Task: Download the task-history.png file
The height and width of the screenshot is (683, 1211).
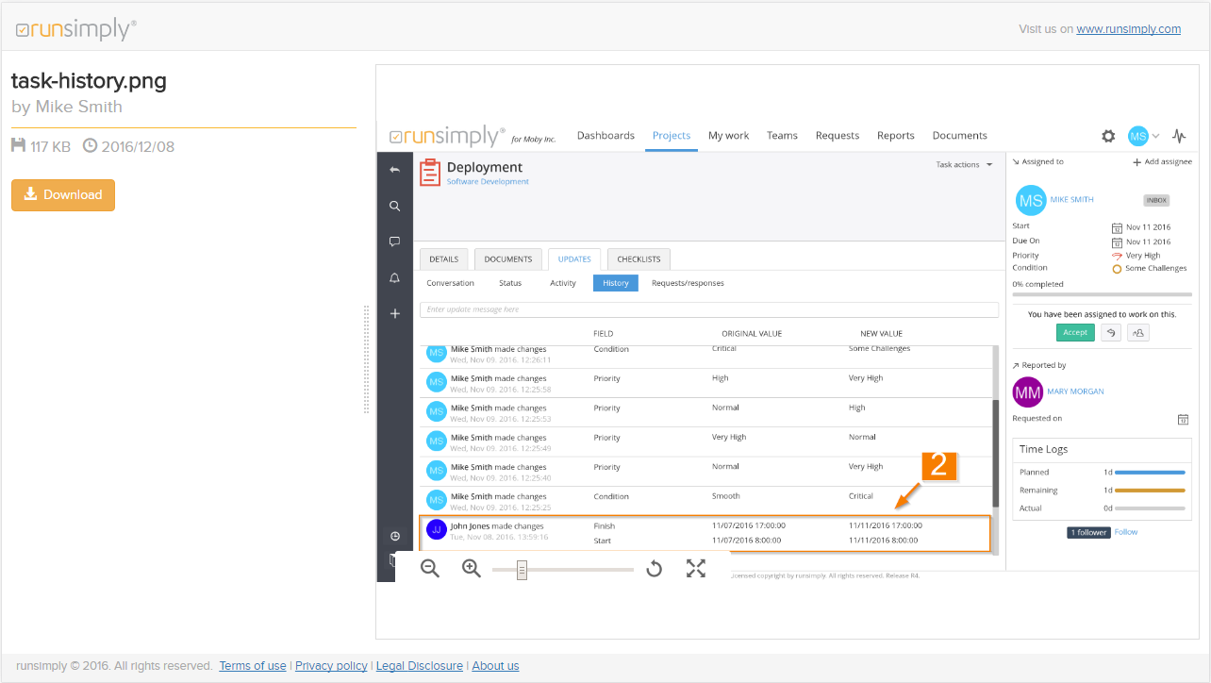Action: [63, 195]
